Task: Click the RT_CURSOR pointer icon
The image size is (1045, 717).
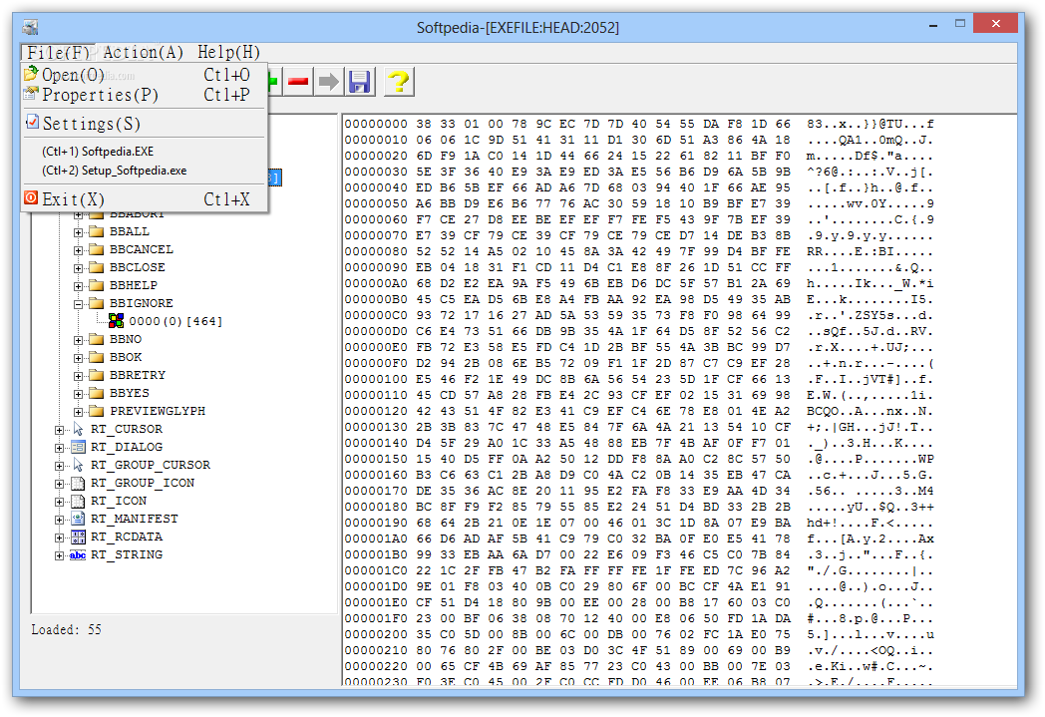Action: 78,429
